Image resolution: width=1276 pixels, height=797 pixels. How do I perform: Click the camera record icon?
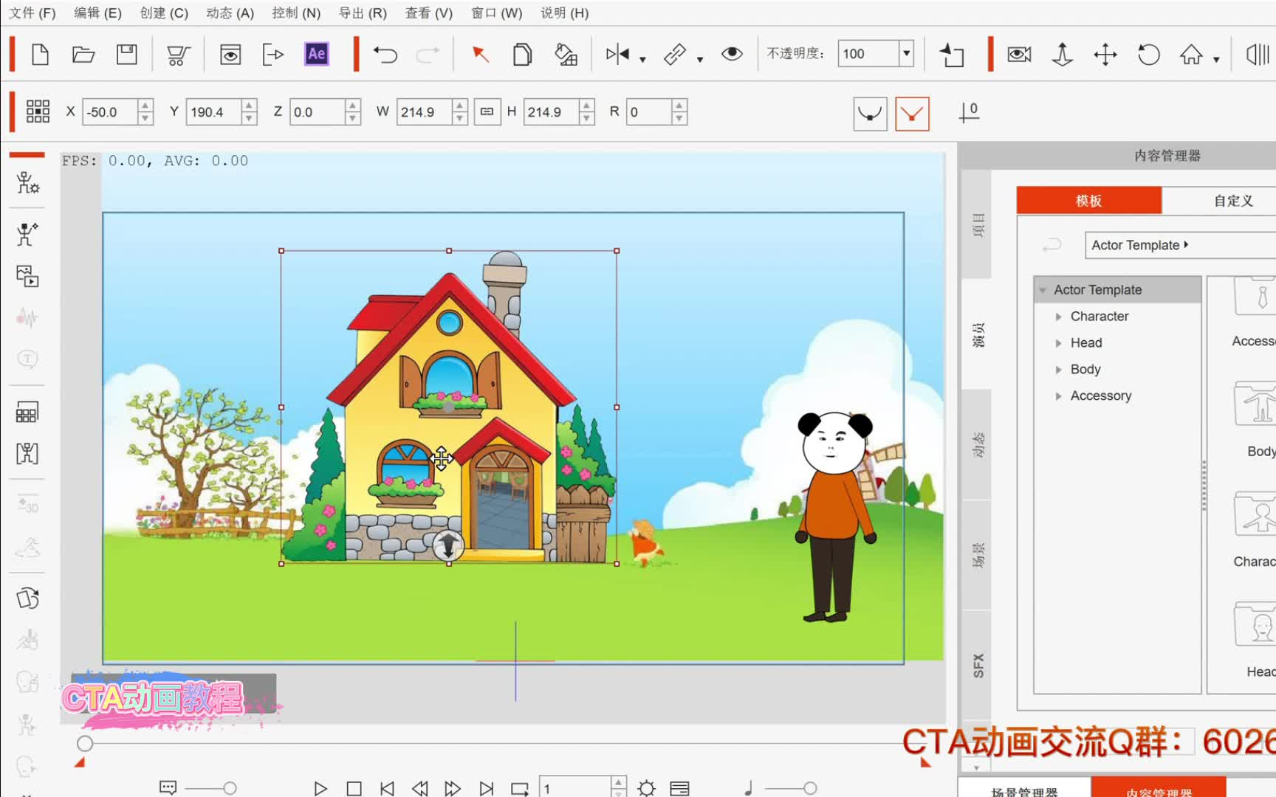1019,55
